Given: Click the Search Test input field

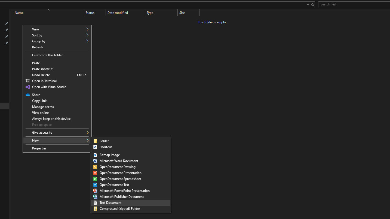Looking at the screenshot, I should coord(354,4).
